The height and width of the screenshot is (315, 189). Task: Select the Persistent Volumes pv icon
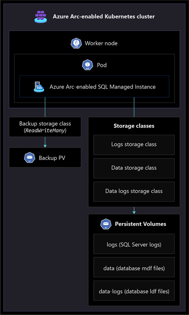pyautogui.click(x=106, y=224)
